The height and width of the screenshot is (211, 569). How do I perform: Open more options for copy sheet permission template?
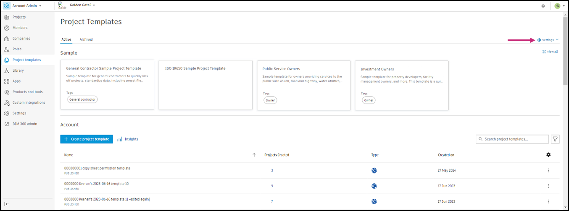[548, 170]
